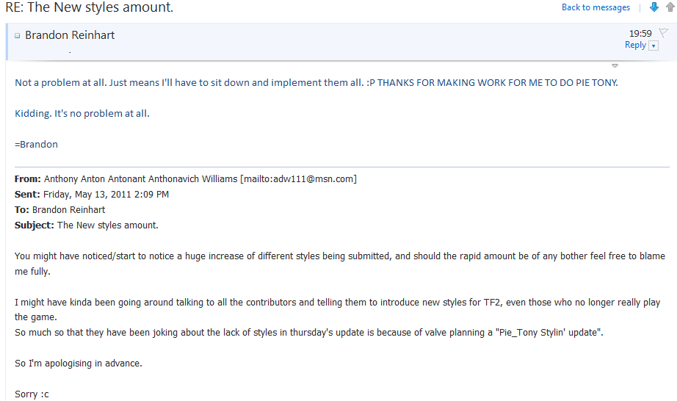Open the Reply options dropdown arrow
677x401 pixels.
click(654, 46)
